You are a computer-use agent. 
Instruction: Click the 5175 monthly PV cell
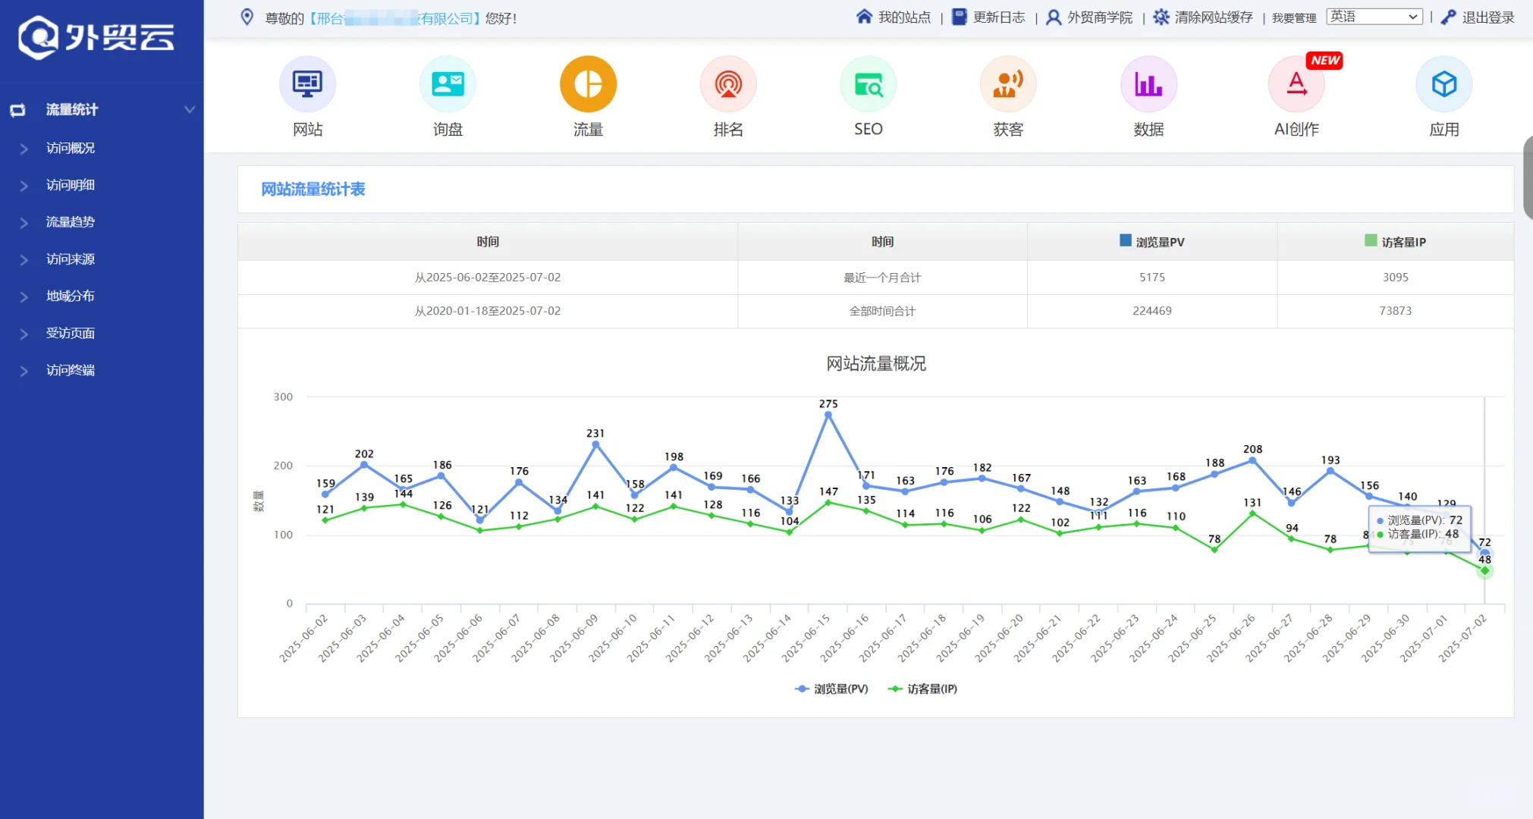pos(1152,278)
